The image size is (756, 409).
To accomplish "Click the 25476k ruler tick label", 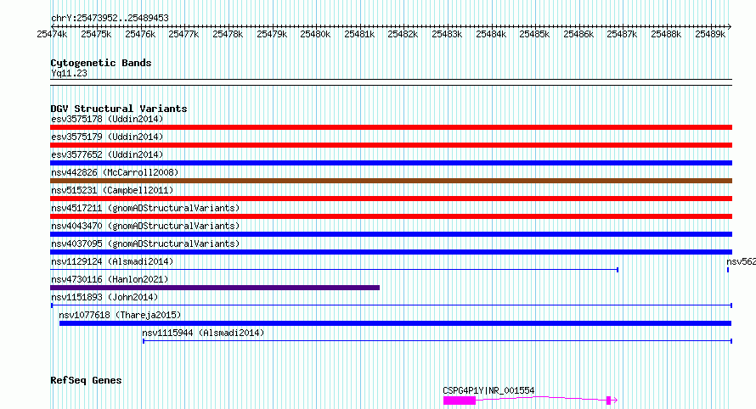I will (140, 34).
